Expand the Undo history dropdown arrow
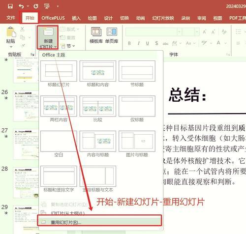246x234 pixels. [x=28, y=6]
